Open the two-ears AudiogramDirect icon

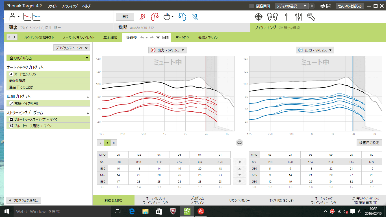pos(272,17)
